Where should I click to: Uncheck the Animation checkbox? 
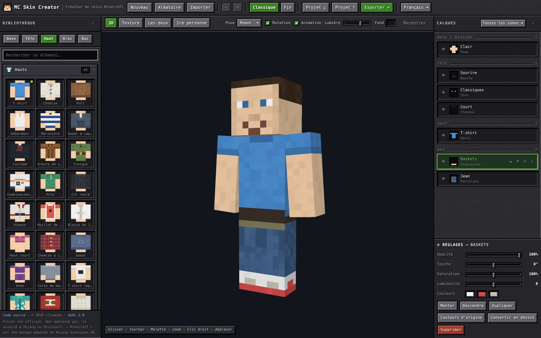(x=297, y=23)
